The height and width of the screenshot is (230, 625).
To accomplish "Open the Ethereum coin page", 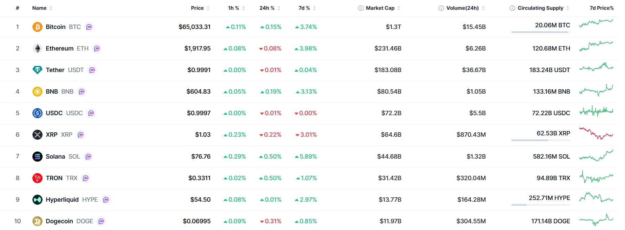I will click(60, 48).
